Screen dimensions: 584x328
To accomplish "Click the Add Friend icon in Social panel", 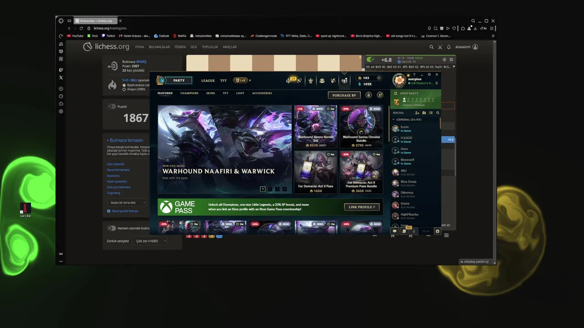I will coord(417,113).
